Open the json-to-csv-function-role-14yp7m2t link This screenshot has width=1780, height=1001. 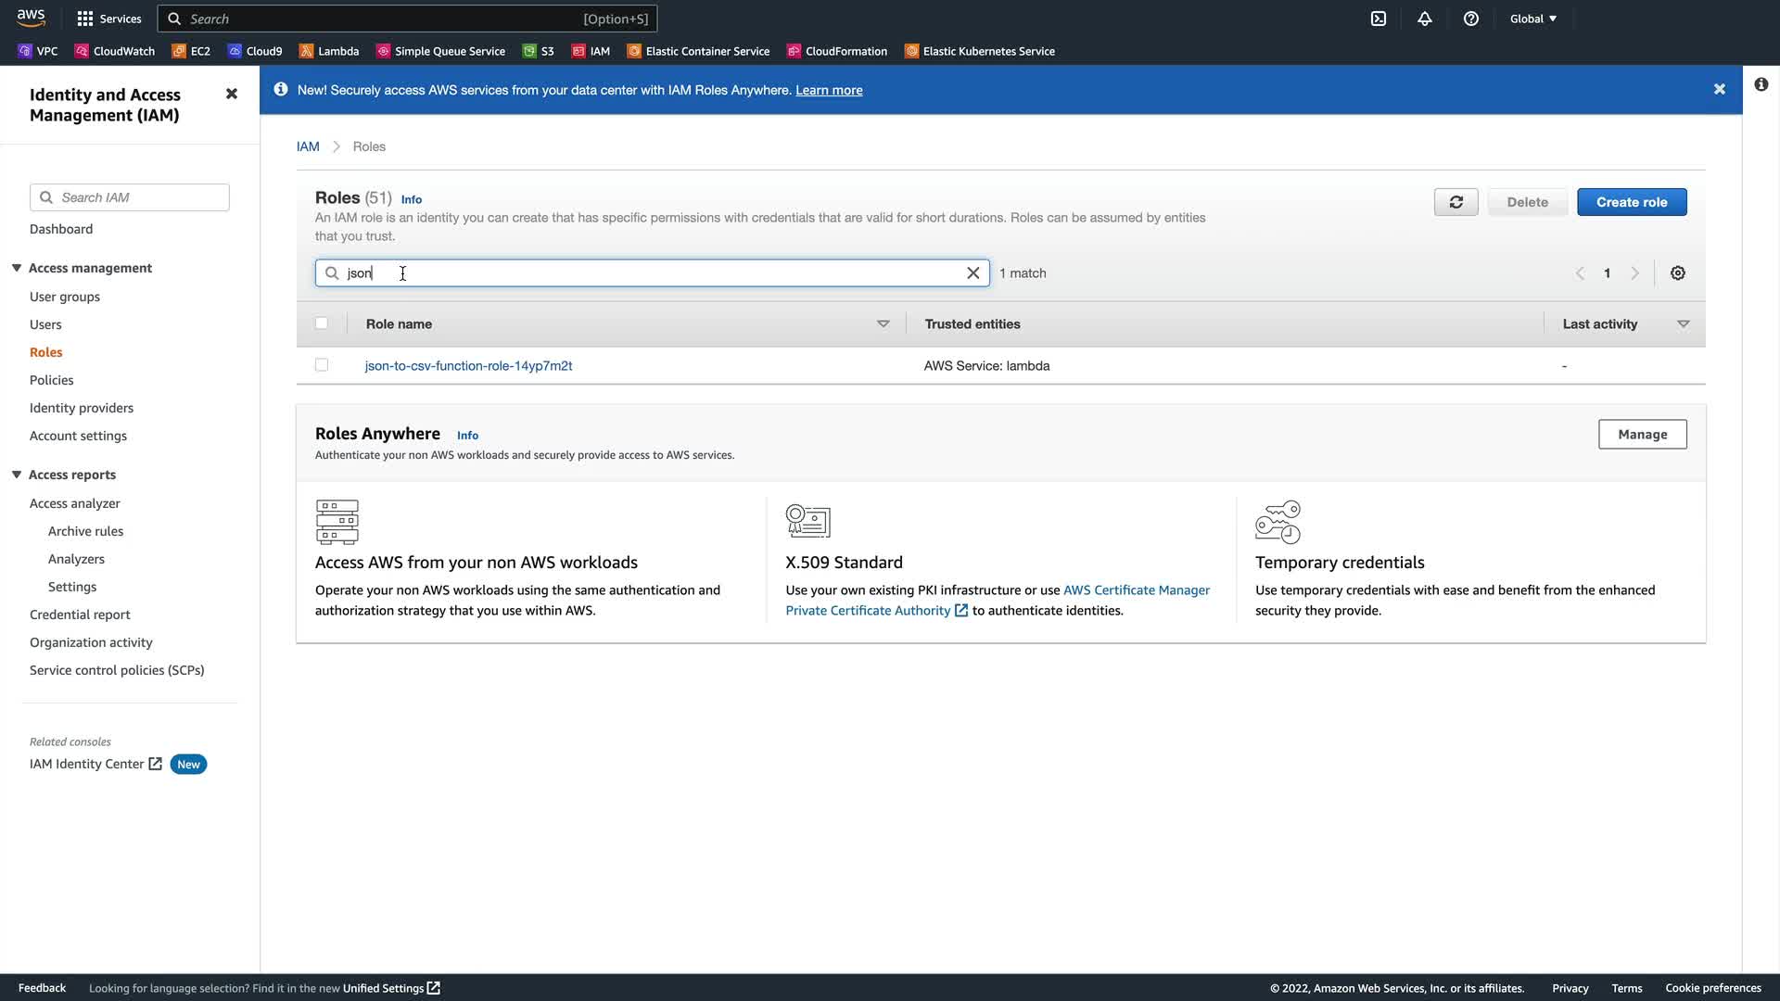tap(468, 365)
